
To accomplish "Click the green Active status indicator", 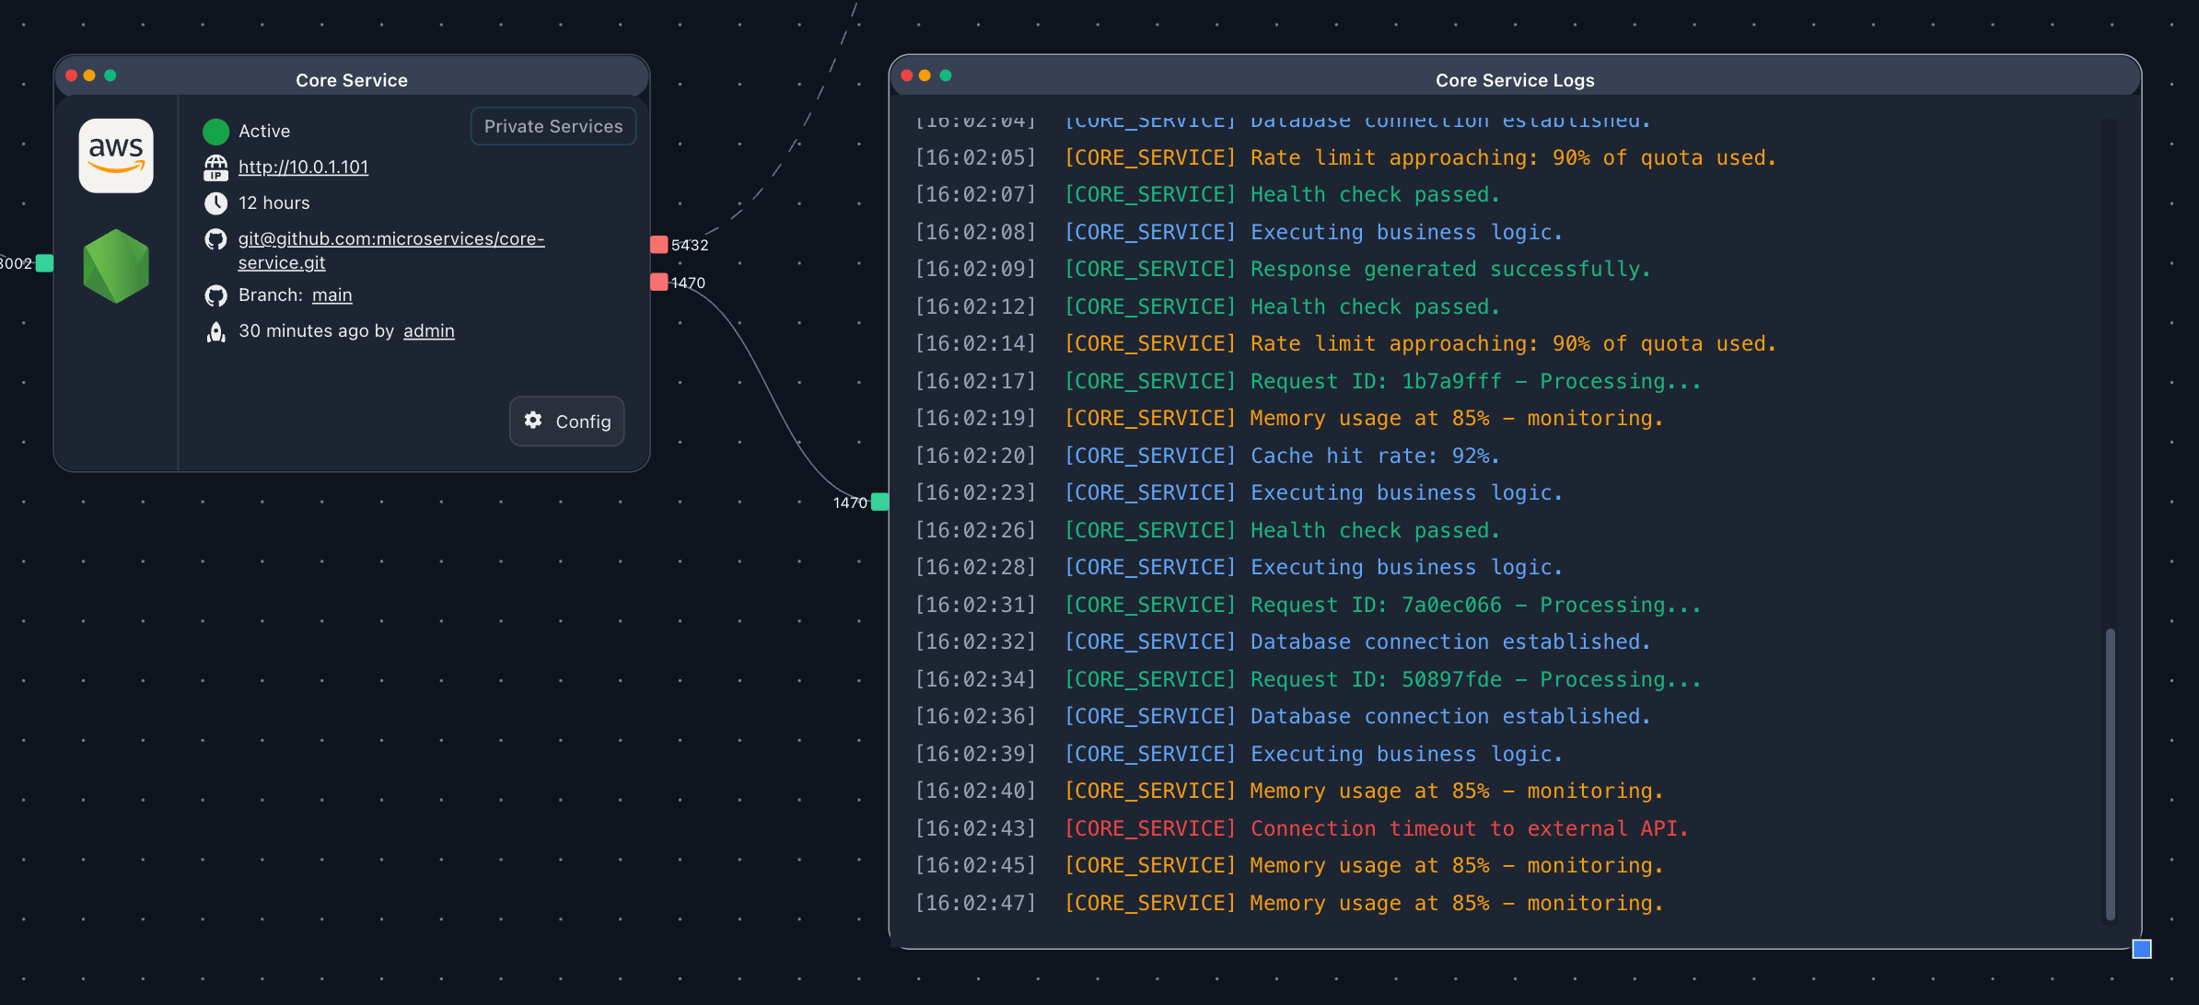I will (215, 132).
